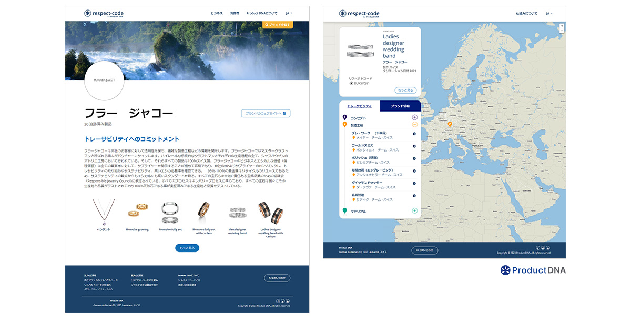Click the blue もっと見る button under products
This screenshot has height=322, width=631.
point(187,248)
